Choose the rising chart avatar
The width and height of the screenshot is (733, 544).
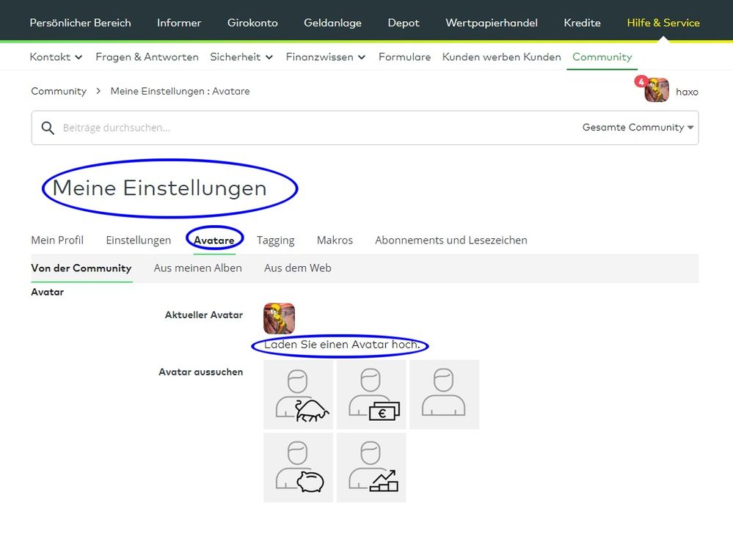[x=371, y=467]
